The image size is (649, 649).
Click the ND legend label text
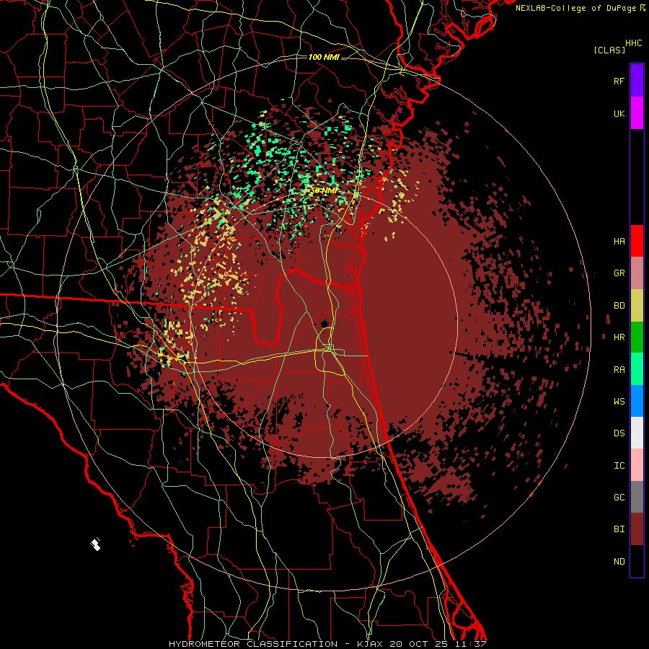619,562
